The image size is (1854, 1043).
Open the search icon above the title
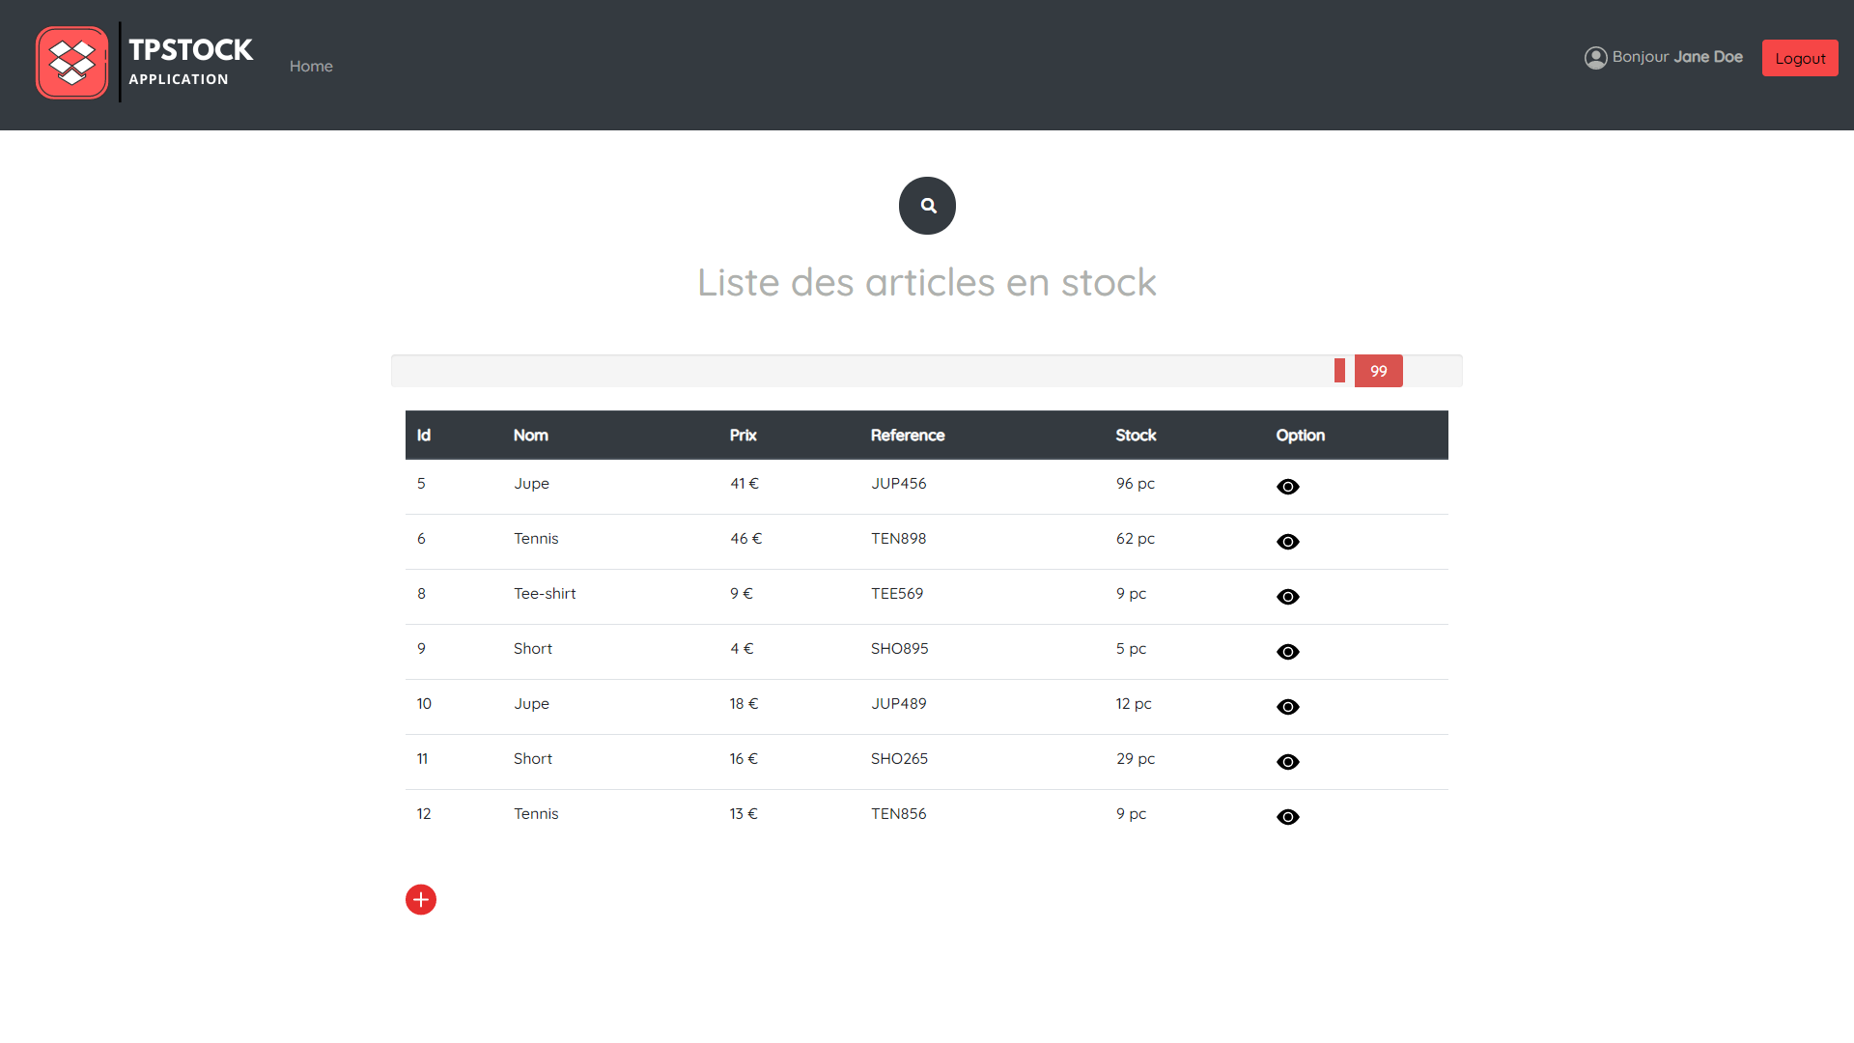point(927,205)
